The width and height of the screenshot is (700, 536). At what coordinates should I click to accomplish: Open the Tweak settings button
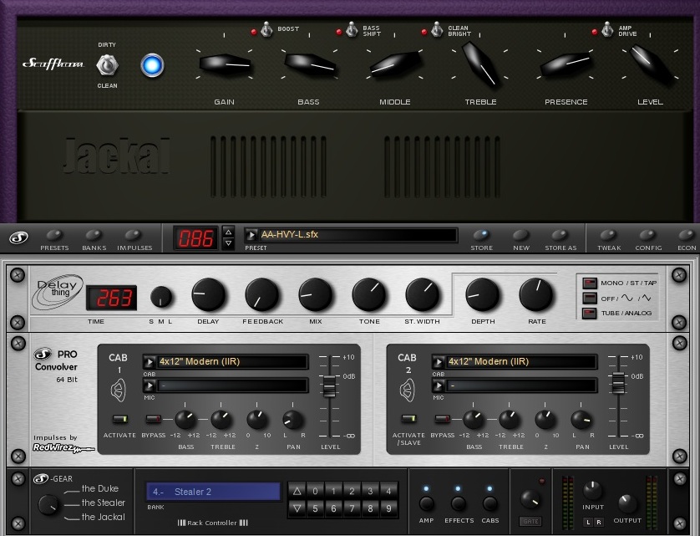point(609,235)
